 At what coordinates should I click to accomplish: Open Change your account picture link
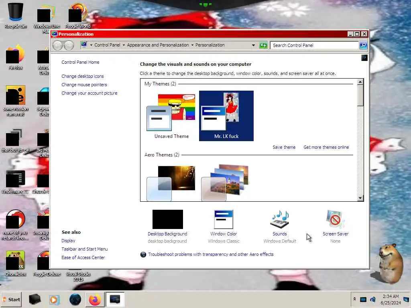(x=90, y=93)
